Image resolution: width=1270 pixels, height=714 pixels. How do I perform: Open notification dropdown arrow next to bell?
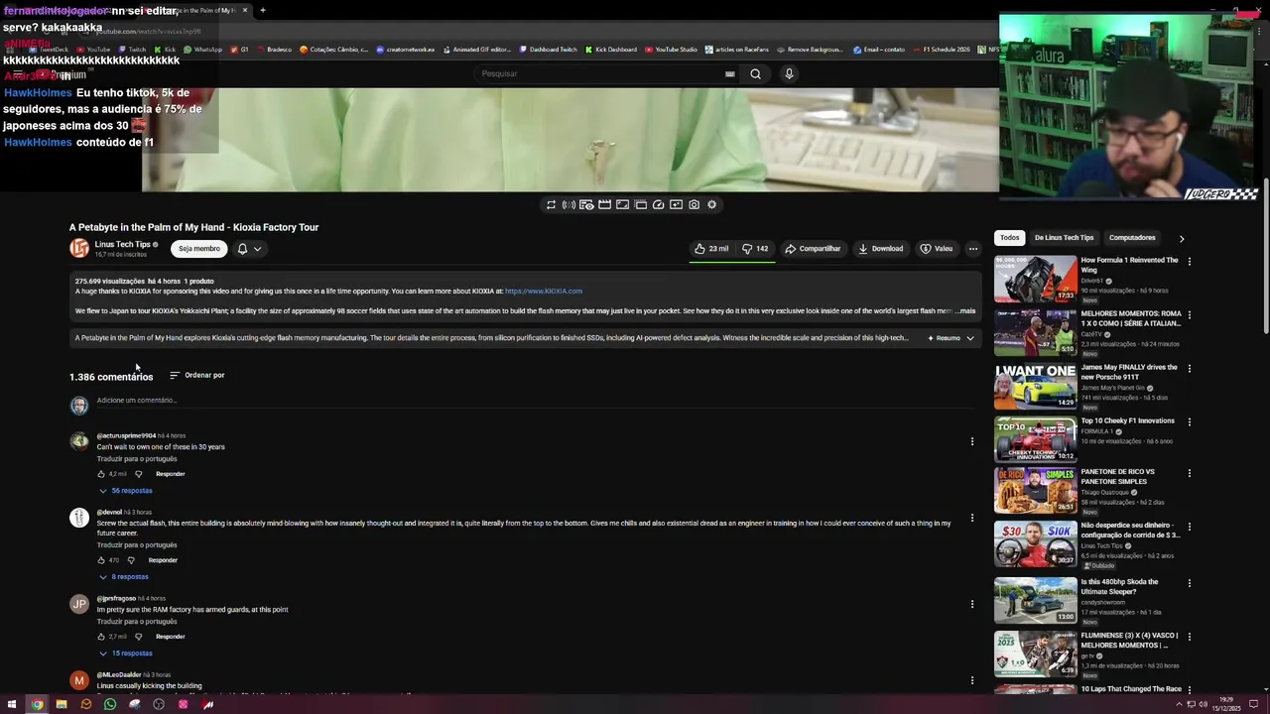pos(257,249)
